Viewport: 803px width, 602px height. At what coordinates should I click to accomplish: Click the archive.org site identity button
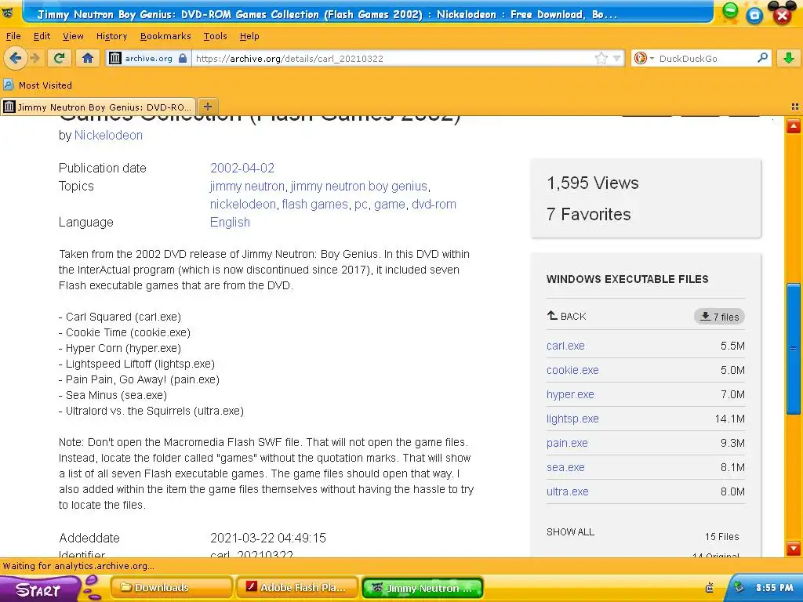coord(148,58)
